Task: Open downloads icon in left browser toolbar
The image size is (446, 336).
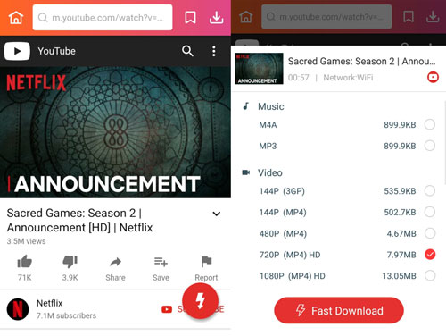Action: coord(216,18)
